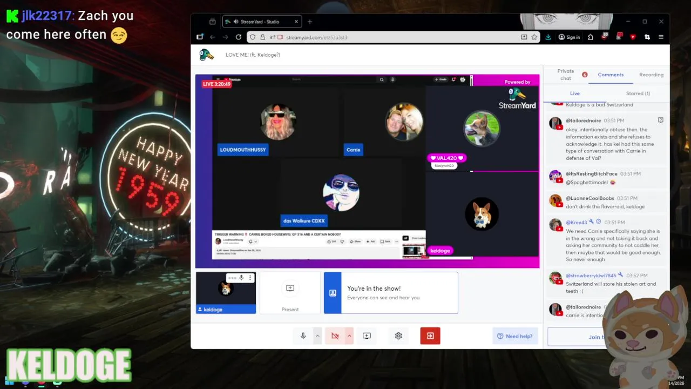Screen dimensions: 691x389
Task: Click "You're in the show!" status card
Action: coord(391,293)
